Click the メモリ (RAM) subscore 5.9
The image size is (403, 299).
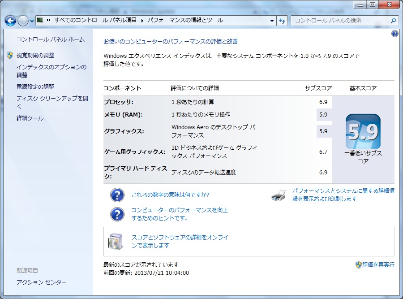[323, 115]
